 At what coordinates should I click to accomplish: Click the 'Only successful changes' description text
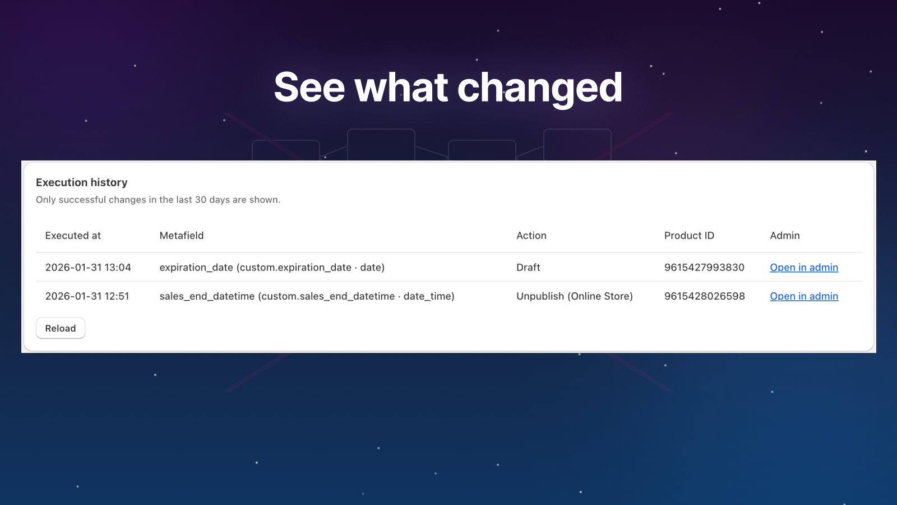(158, 200)
